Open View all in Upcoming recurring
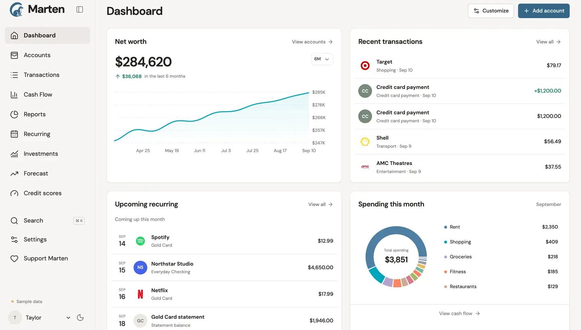581x330 pixels. 320,204
